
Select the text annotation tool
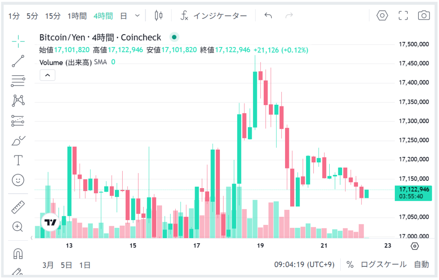(18, 160)
